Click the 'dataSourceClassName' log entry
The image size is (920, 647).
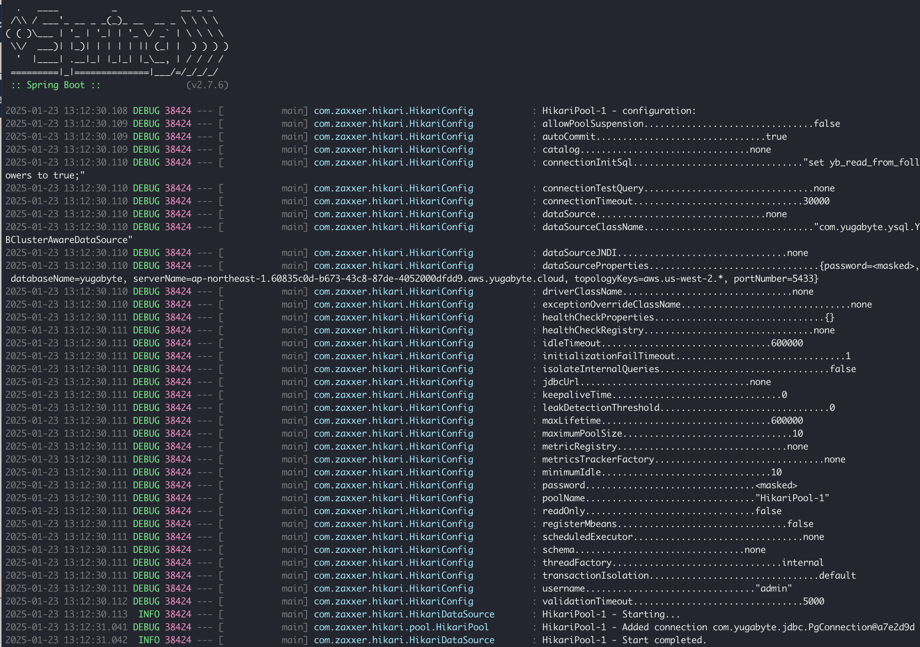click(x=731, y=227)
